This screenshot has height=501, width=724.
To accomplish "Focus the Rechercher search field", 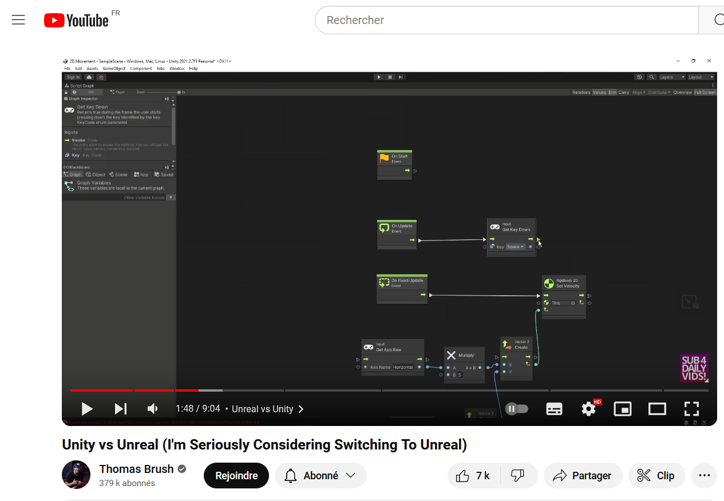I will [x=507, y=20].
